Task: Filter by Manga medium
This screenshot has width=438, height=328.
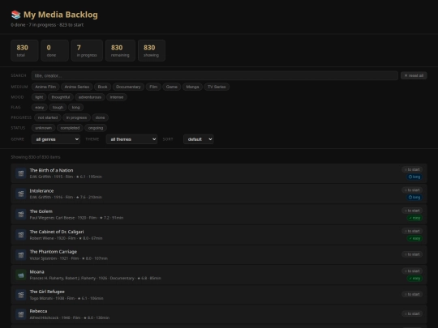Action: coord(192,87)
